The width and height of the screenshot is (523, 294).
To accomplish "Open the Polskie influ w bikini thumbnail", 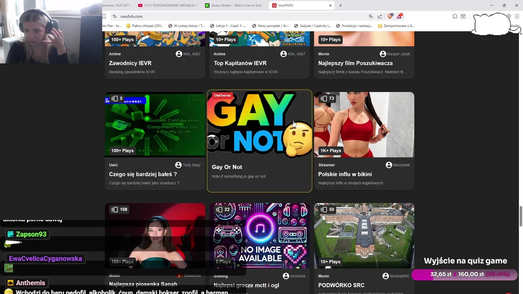I will (364, 125).
